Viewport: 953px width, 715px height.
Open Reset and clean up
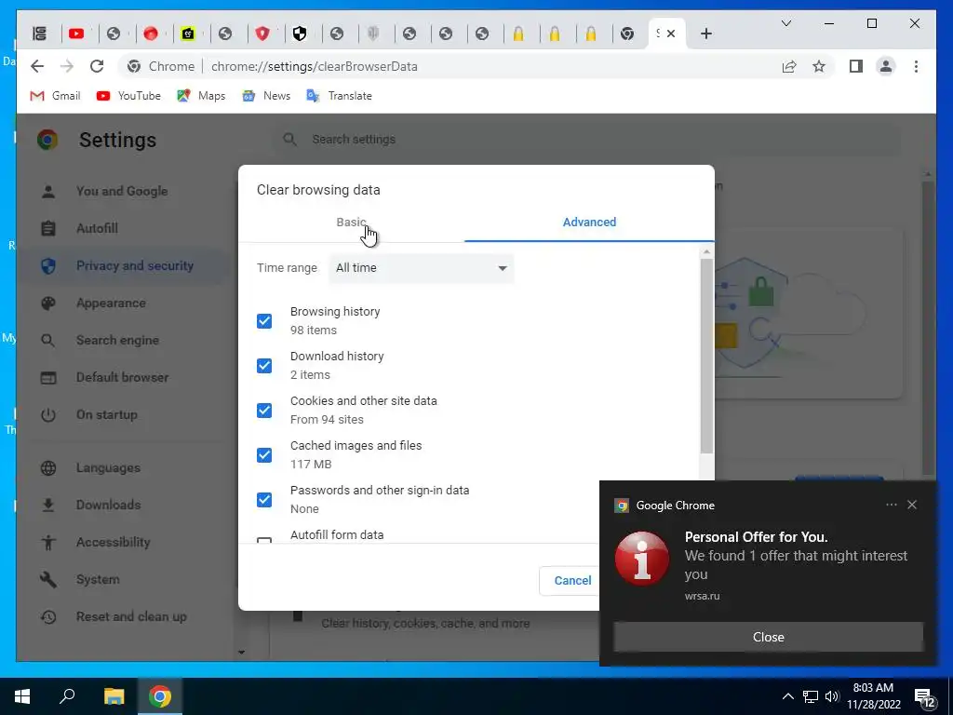131,617
